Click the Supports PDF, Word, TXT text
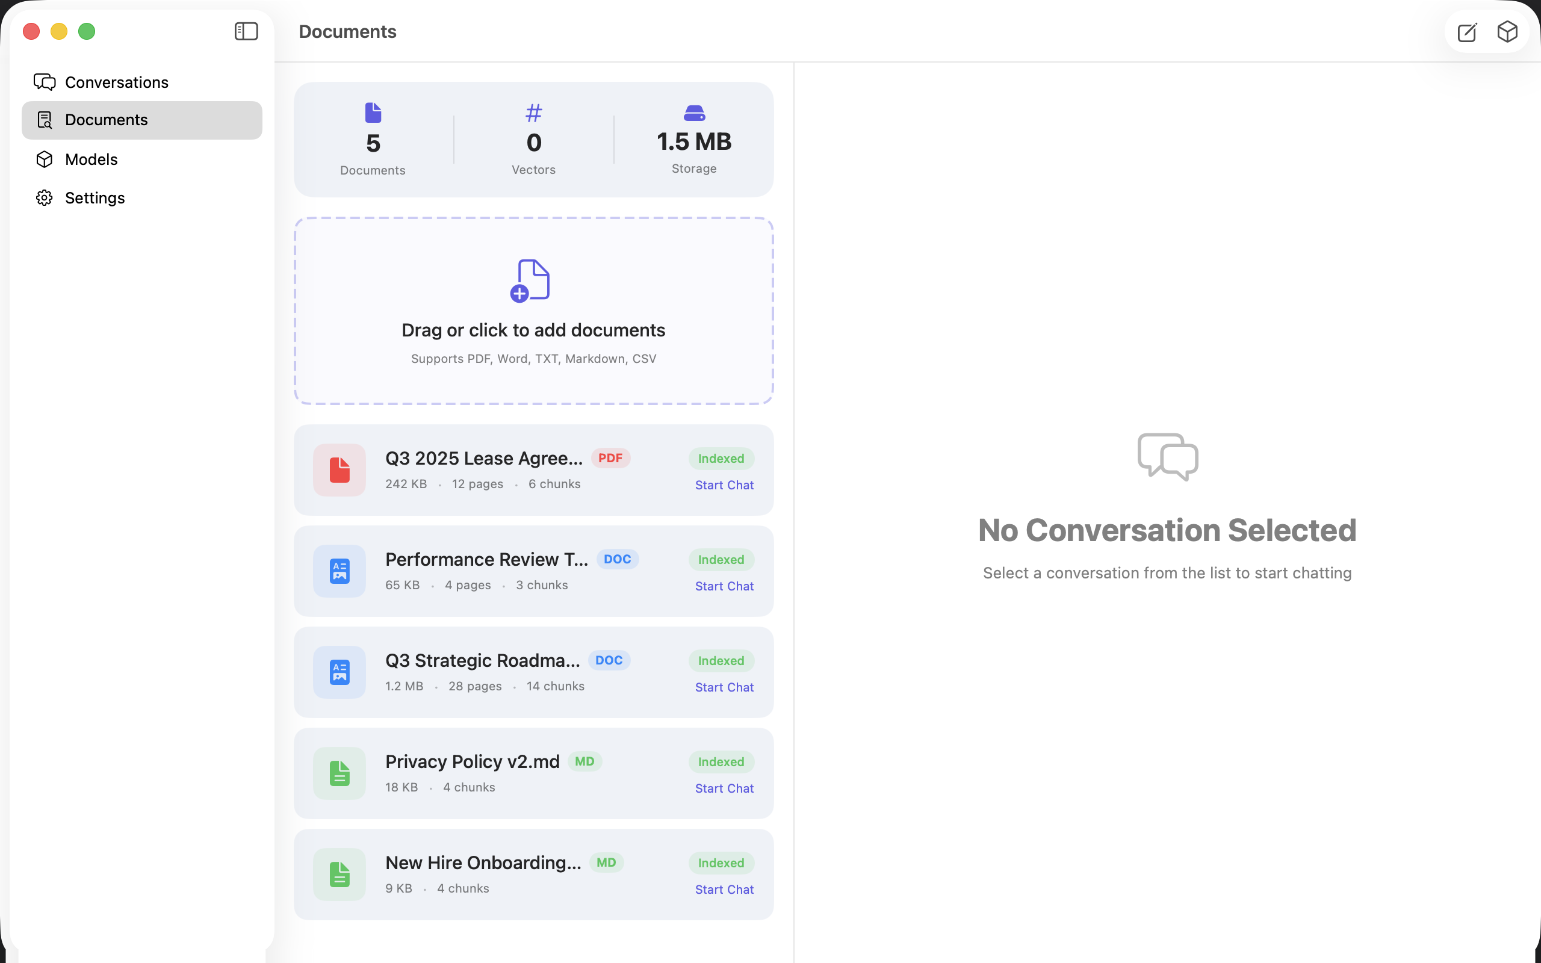This screenshot has width=1541, height=963. click(x=533, y=359)
